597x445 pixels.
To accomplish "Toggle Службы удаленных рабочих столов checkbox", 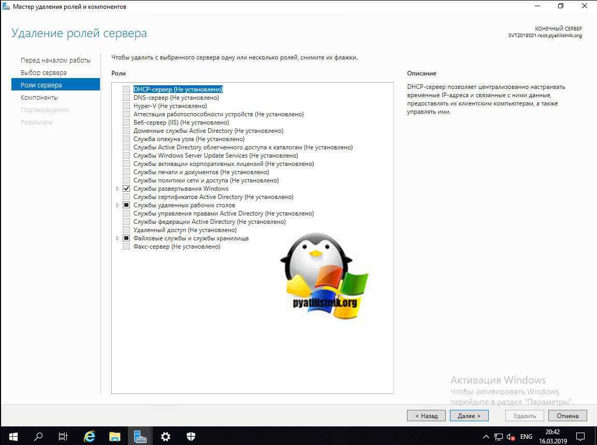I will pos(126,205).
